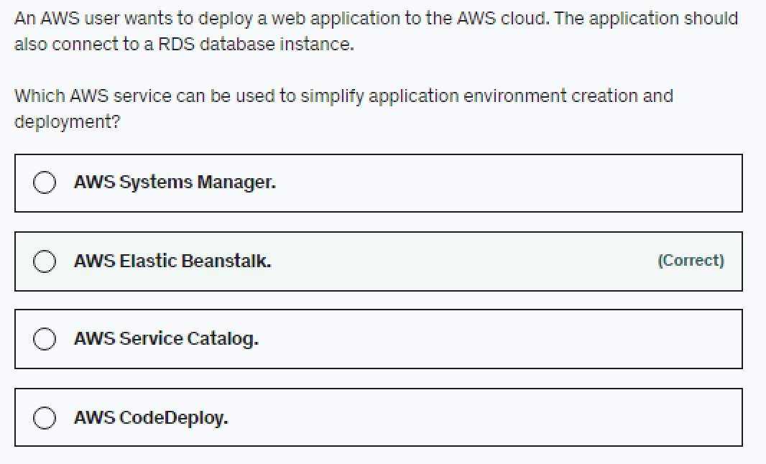
Task: Click the 'AWS CodeDeploy.' answer text
Action: 151,418
